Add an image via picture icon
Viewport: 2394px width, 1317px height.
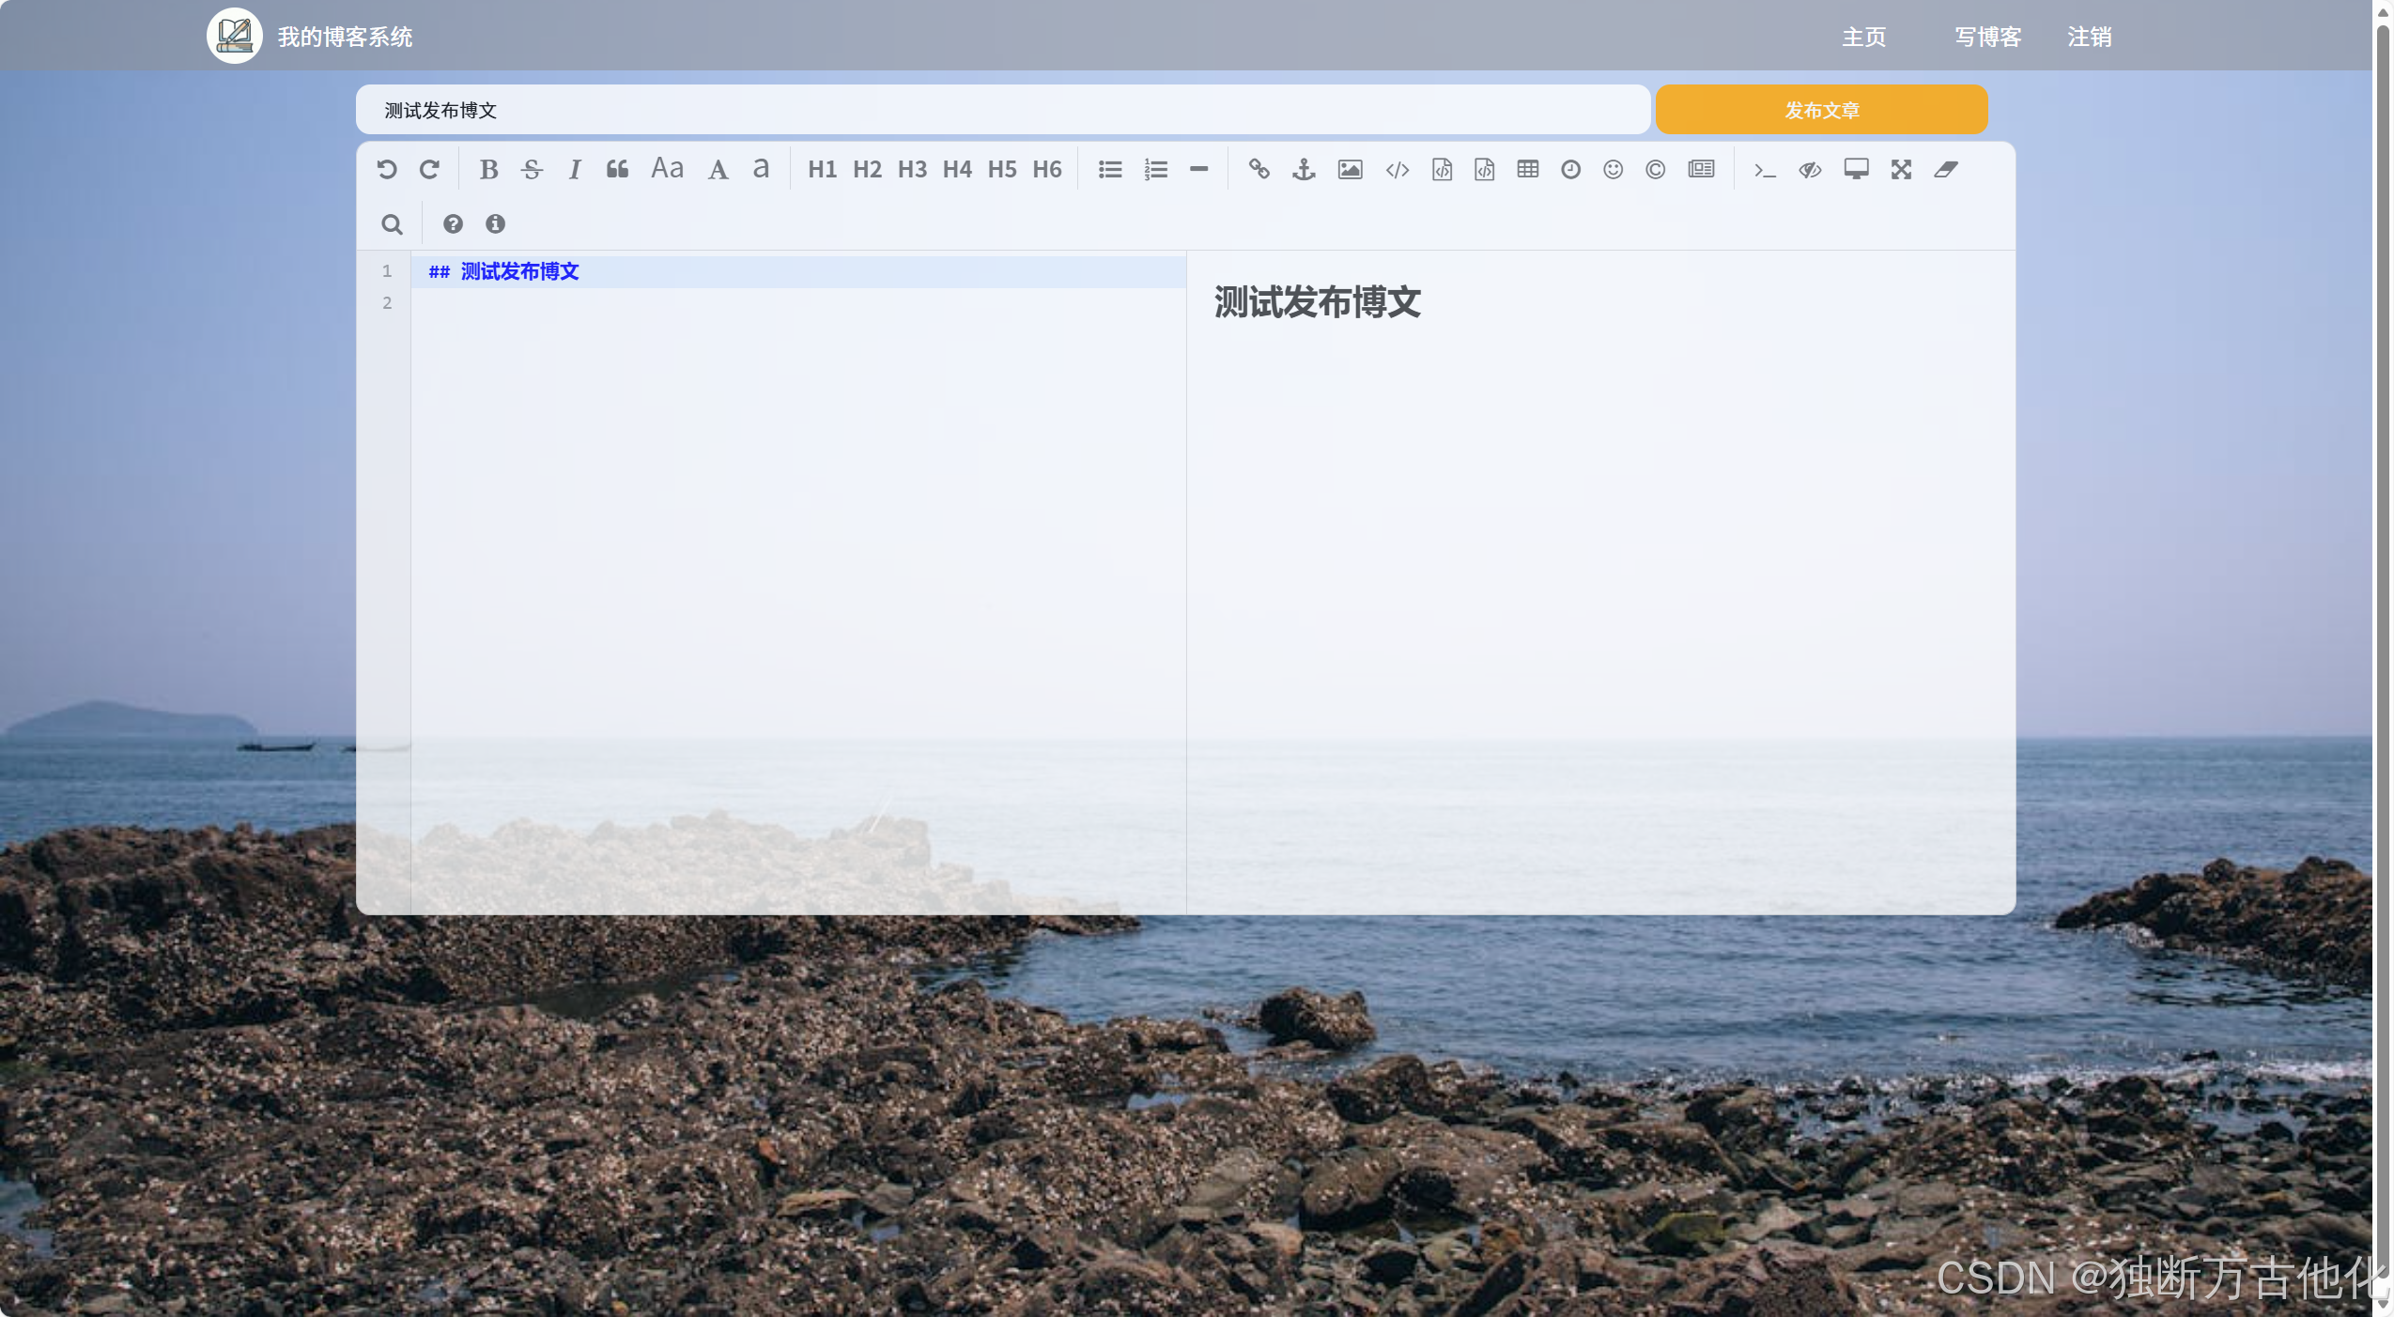click(x=1350, y=169)
